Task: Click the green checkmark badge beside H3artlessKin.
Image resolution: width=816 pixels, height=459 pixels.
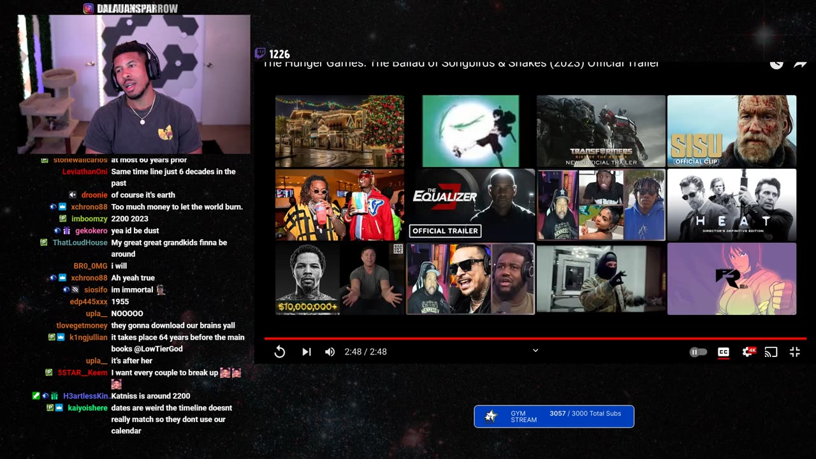Action: point(36,396)
